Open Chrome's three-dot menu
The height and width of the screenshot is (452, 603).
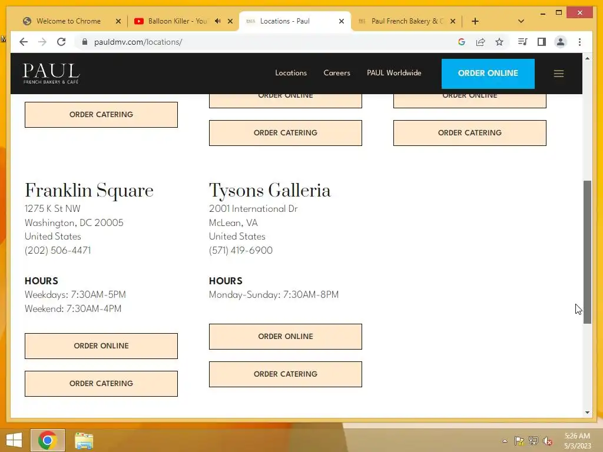click(579, 42)
